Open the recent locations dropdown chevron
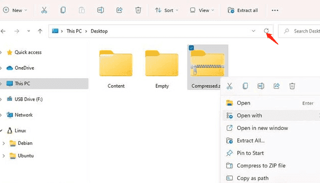320x183 pixels. [x=29, y=31]
